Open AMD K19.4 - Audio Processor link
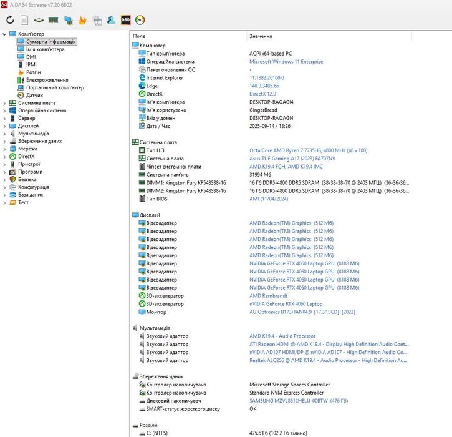Image resolution: width=452 pixels, height=437 pixels. 282,336
